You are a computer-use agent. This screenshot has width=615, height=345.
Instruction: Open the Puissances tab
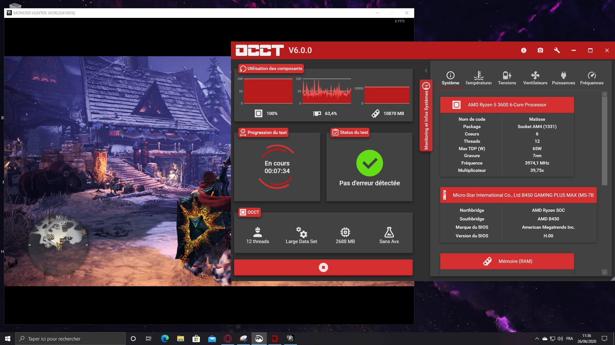point(563,78)
